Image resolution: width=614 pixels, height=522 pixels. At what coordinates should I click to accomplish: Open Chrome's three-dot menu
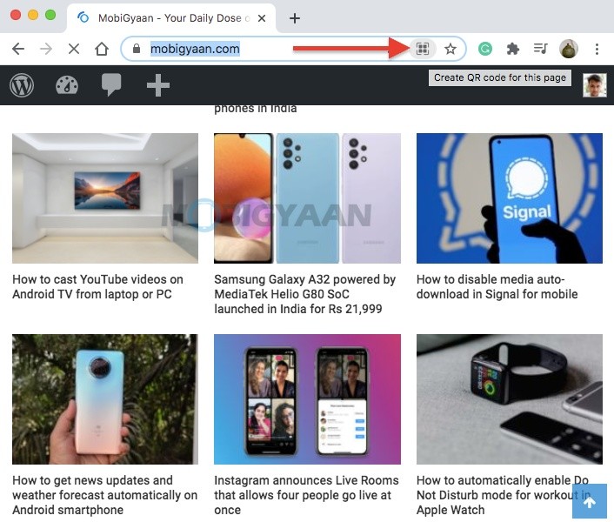[x=597, y=49]
